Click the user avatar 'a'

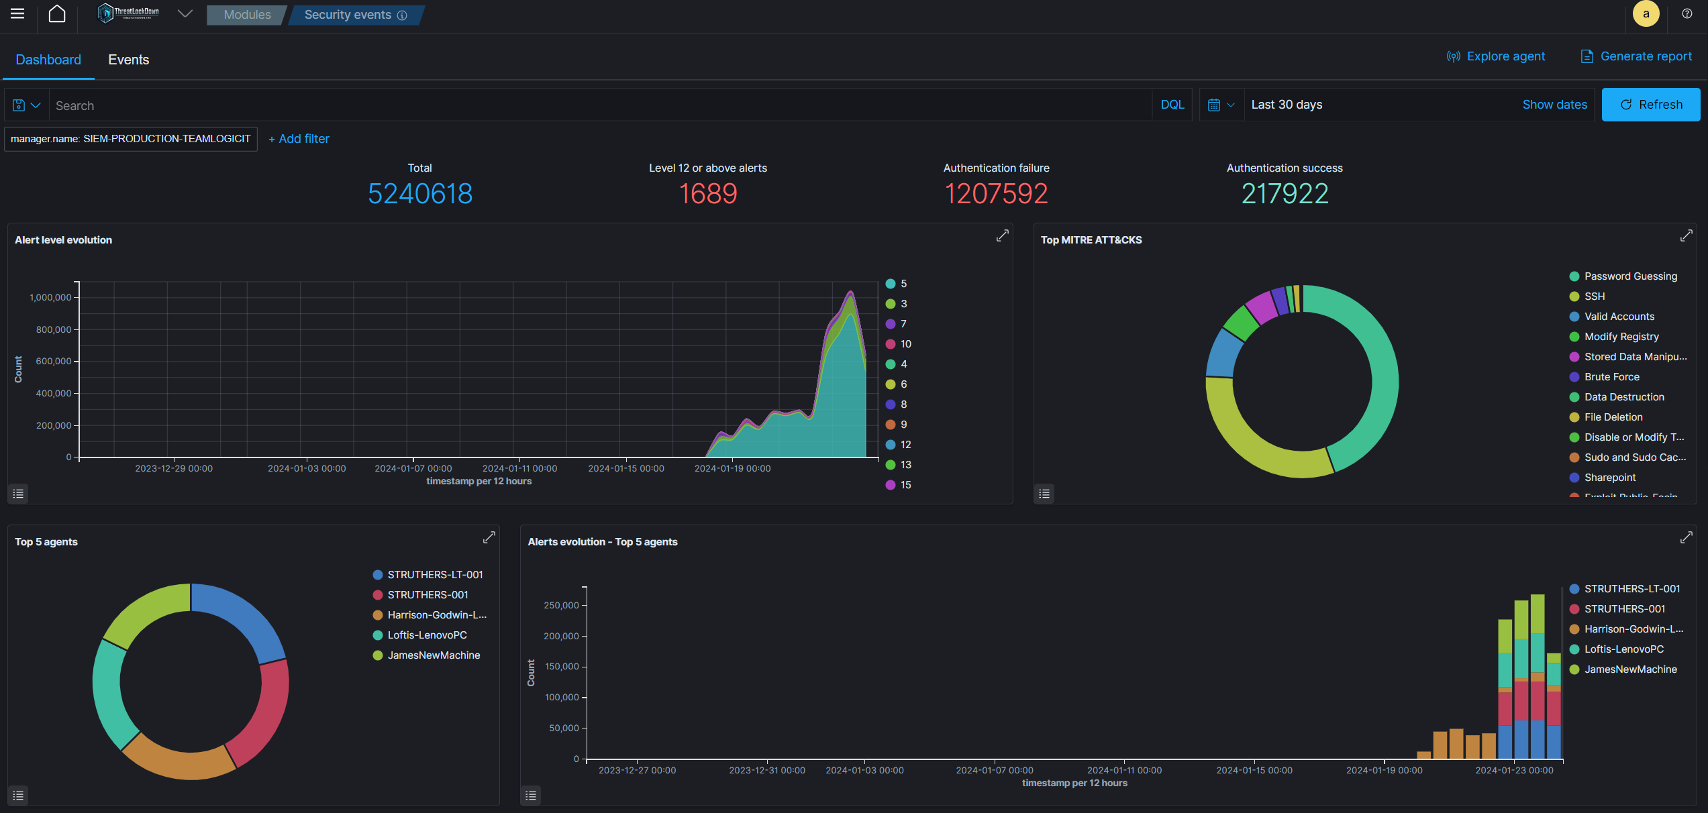[1646, 14]
